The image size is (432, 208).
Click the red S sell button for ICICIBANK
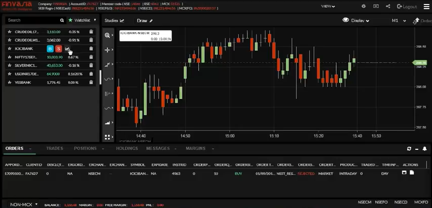[x=58, y=49]
